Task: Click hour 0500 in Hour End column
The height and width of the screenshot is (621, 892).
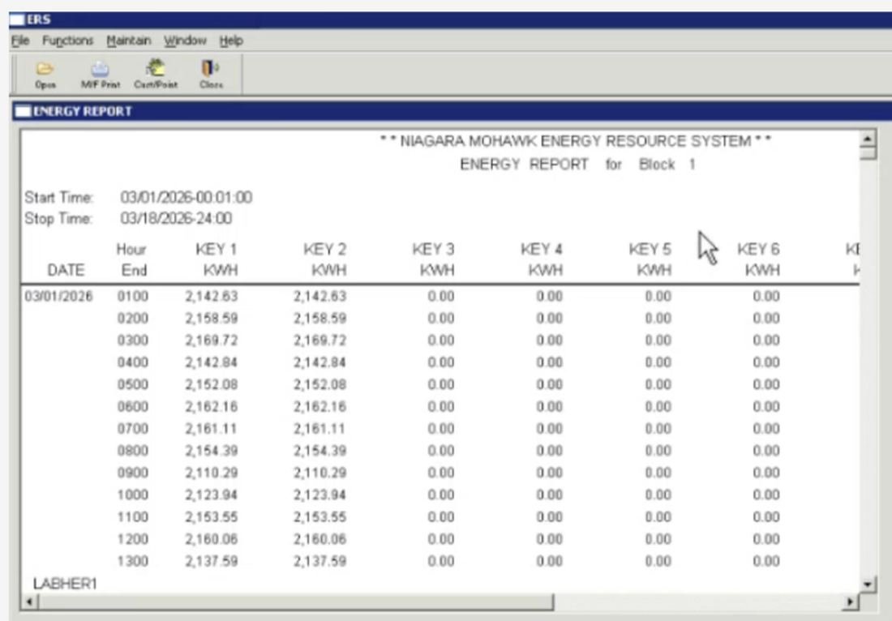Action: 132,384
